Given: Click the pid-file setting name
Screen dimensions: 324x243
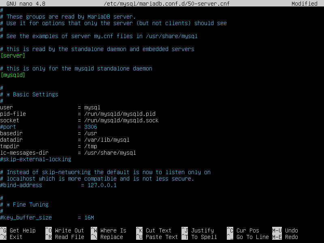Looking at the screenshot, I should 13,114.
